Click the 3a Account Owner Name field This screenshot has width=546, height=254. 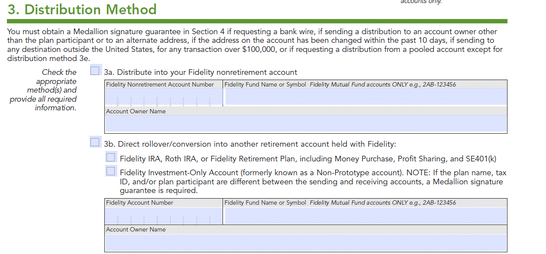(306, 124)
